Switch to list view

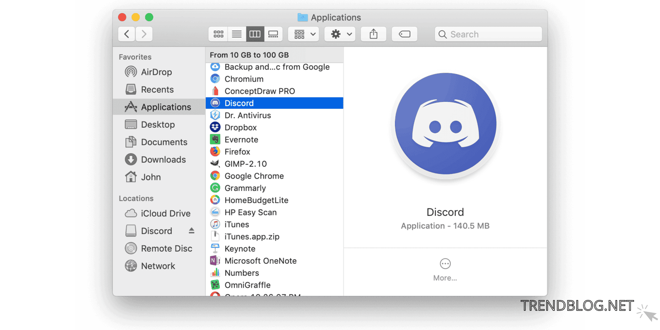click(x=237, y=34)
